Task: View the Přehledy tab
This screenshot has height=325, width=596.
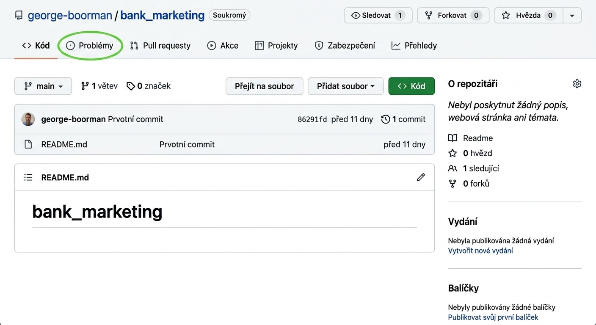Action: tap(414, 46)
